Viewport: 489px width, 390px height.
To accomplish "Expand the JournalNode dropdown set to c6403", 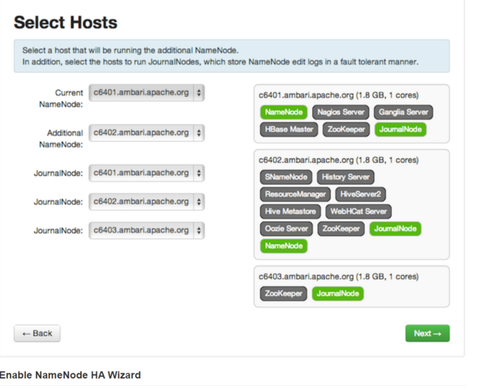I will [146, 231].
